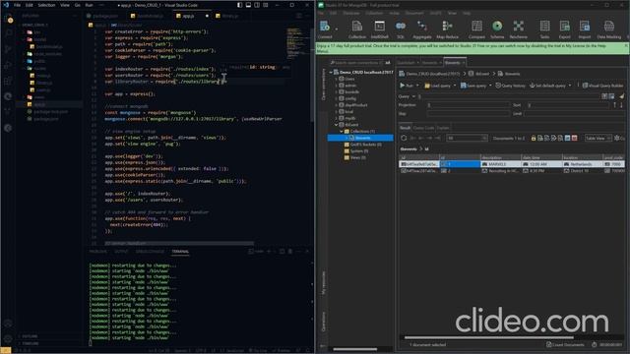
Task: Open Extensions in VS Code activity bar
Action: click(x=8, y=81)
